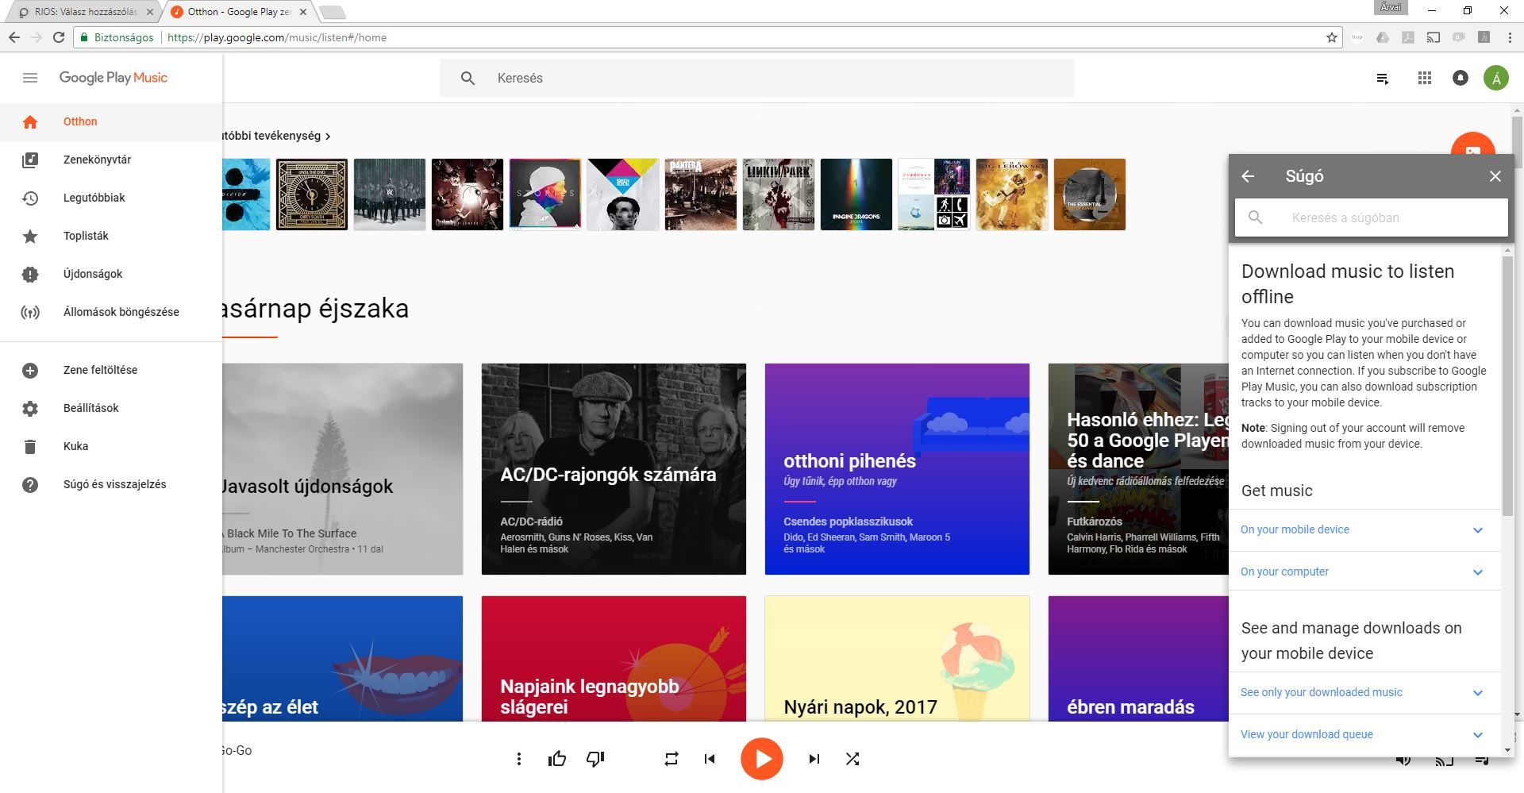Viewport: 1524px width, 793px height.
Task: Switch to RIOS: Válasz hozzászólás tab
Action: [x=86, y=12]
